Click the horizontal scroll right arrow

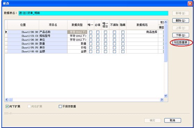click(162, 100)
